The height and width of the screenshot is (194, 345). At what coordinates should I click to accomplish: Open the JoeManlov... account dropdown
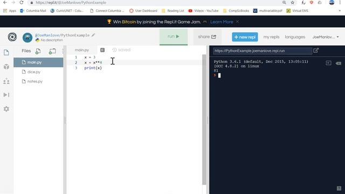pyautogui.click(x=326, y=37)
